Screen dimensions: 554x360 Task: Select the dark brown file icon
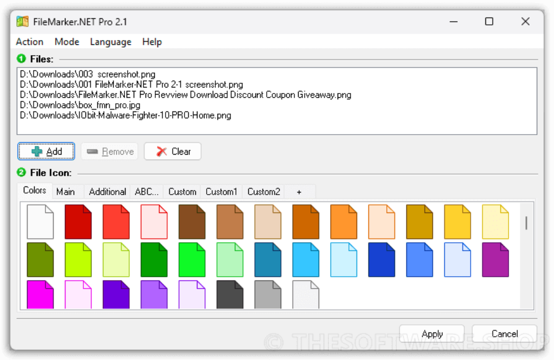click(x=192, y=222)
